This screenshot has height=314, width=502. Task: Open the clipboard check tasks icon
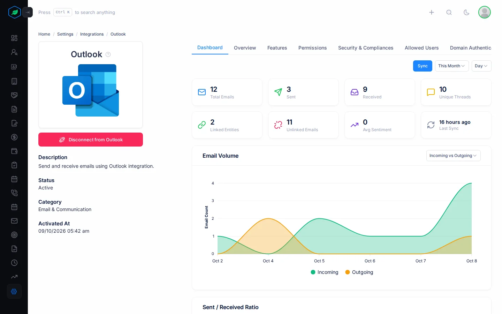14,165
